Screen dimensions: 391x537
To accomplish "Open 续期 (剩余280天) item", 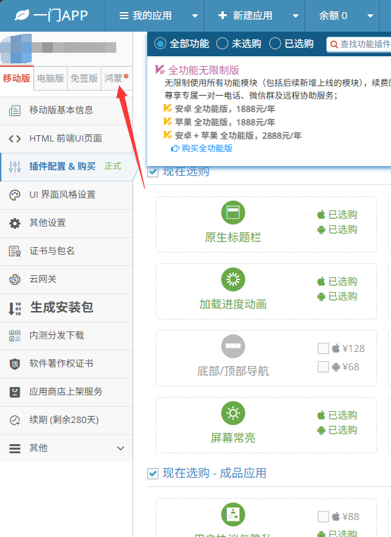I will pos(66,420).
